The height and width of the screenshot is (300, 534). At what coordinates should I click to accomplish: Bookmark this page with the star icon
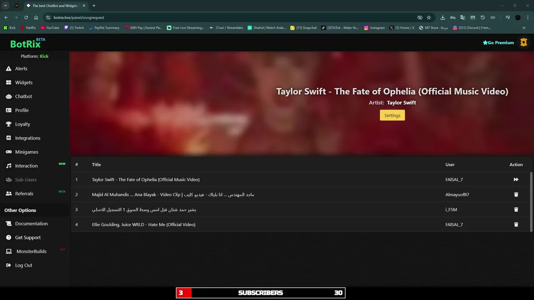click(429, 17)
